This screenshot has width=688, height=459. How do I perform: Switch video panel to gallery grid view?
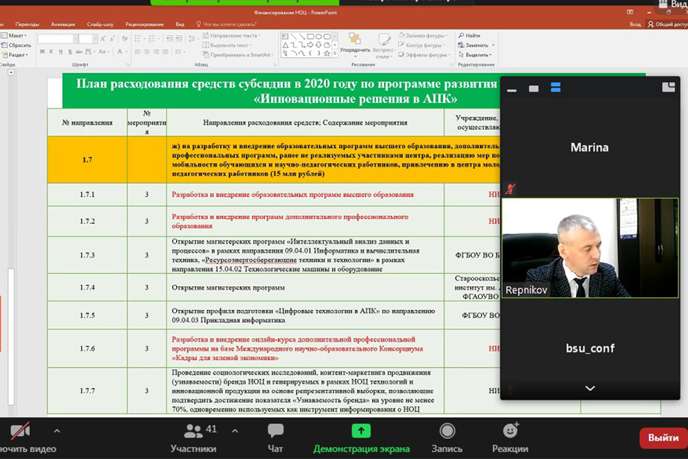coord(668,87)
